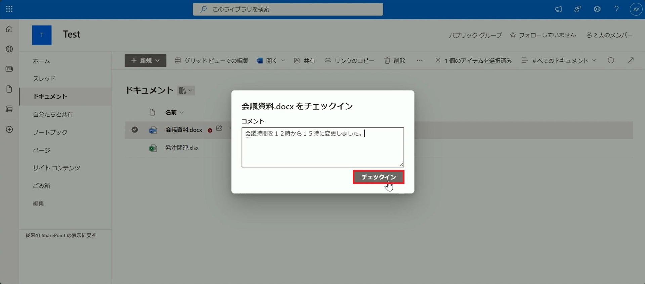
Task: Click the チェックイン button in dialog
Action: (378, 177)
